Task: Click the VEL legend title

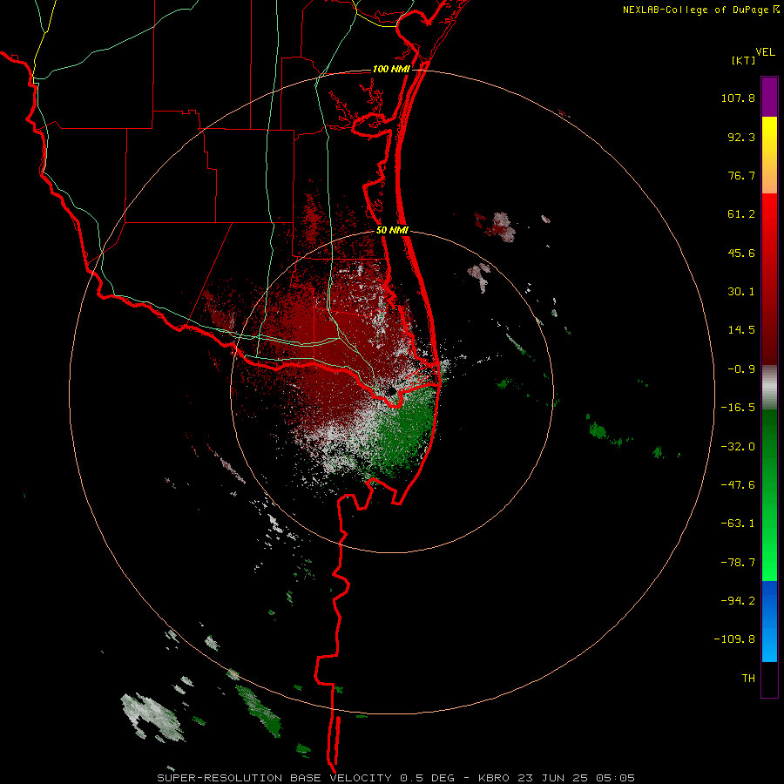Action: pos(765,52)
